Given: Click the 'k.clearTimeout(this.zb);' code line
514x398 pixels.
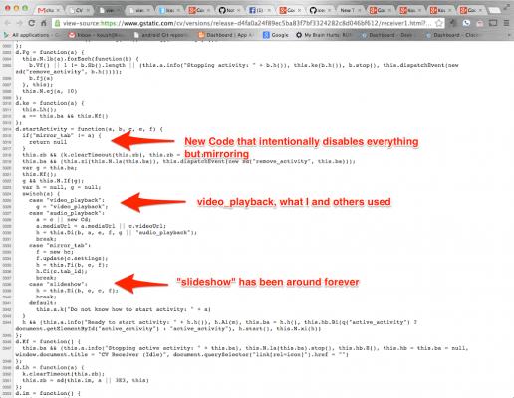Looking at the screenshot, I should [63, 374].
